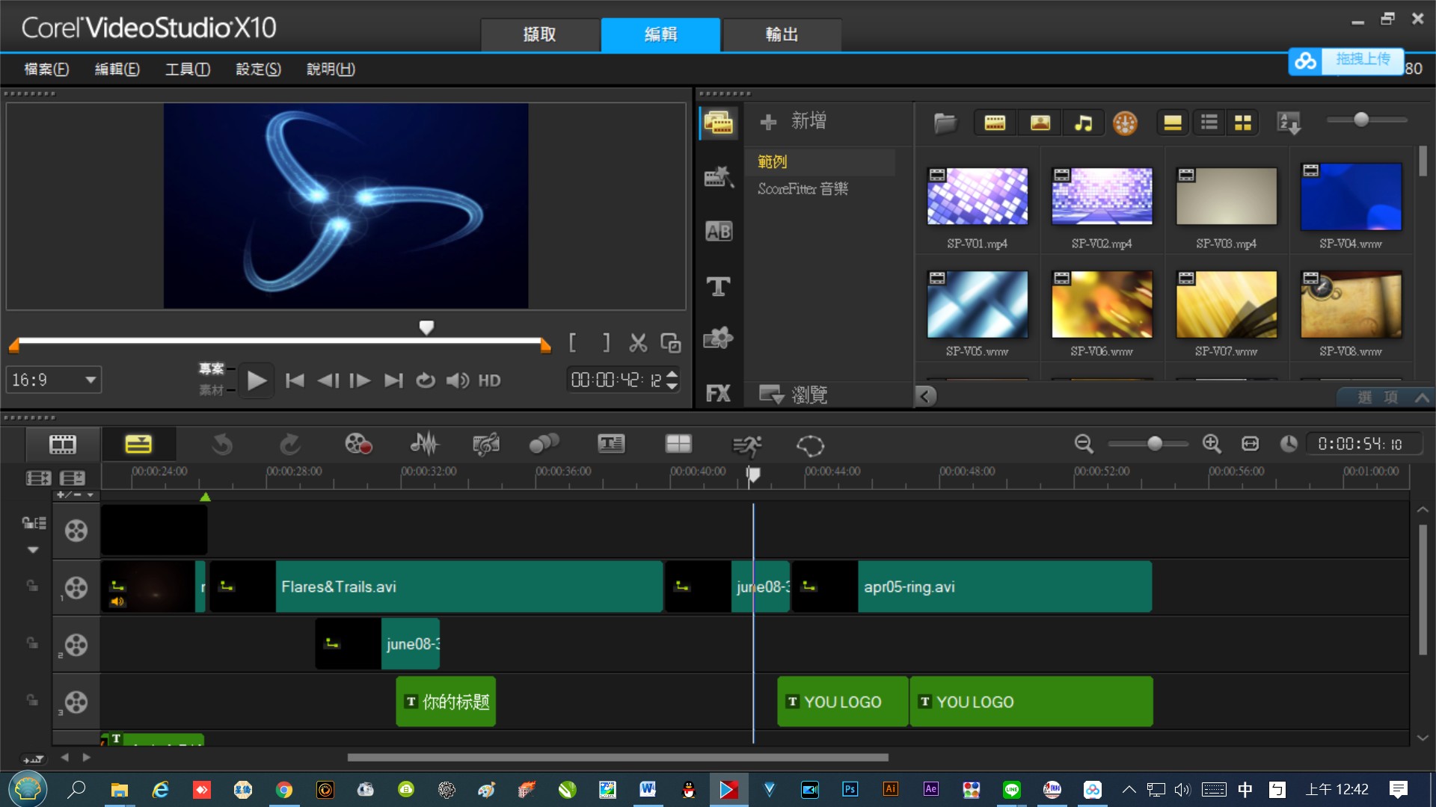This screenshot has height=807, width=1436.
Task: Click the Zoom In magnifier on timeline
Action: [1212, 444]
